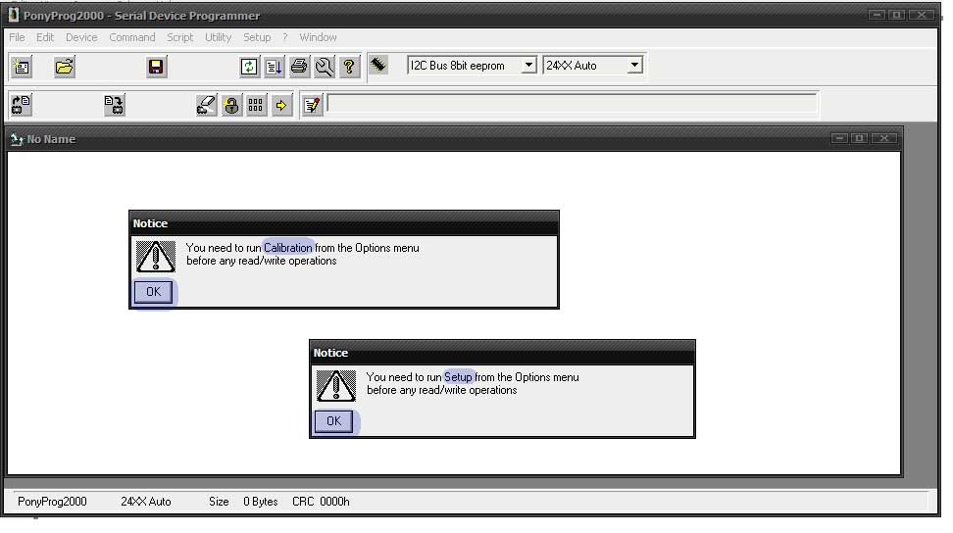
Task: Maximize the PonyProg2000 main window
Action: tap(896, 15)
